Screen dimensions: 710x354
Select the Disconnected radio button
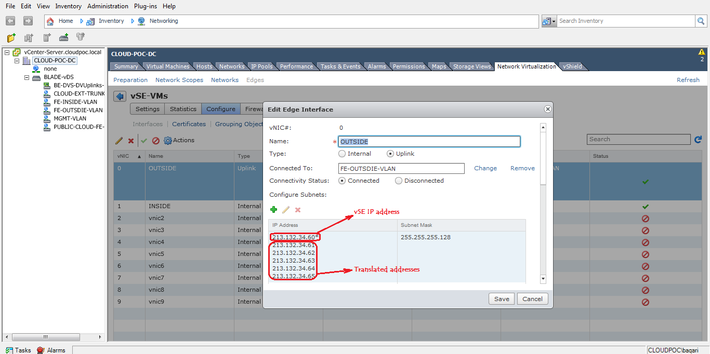398,180
